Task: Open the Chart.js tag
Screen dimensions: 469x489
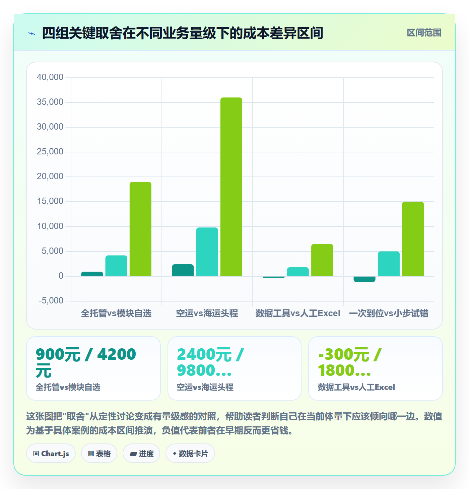Action: pyautogui.click(x=51, y=453)
